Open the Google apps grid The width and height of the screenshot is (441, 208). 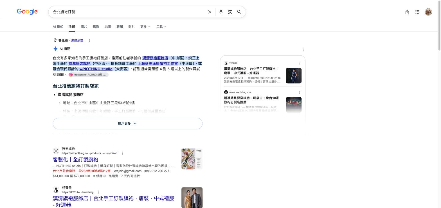click(x=417, y=12)
